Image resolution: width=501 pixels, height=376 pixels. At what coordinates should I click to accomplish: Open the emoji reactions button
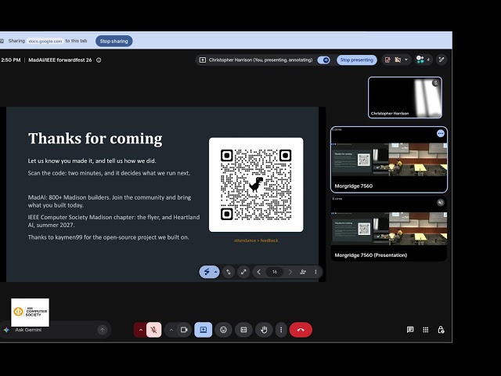pyautogui.click(x=223, y=330)
